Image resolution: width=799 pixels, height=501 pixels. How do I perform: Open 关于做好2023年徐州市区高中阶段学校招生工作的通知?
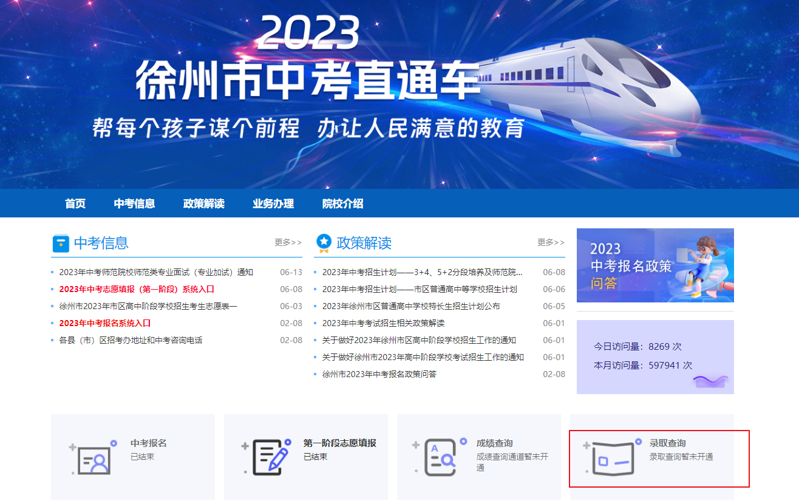tap(419, 340)
